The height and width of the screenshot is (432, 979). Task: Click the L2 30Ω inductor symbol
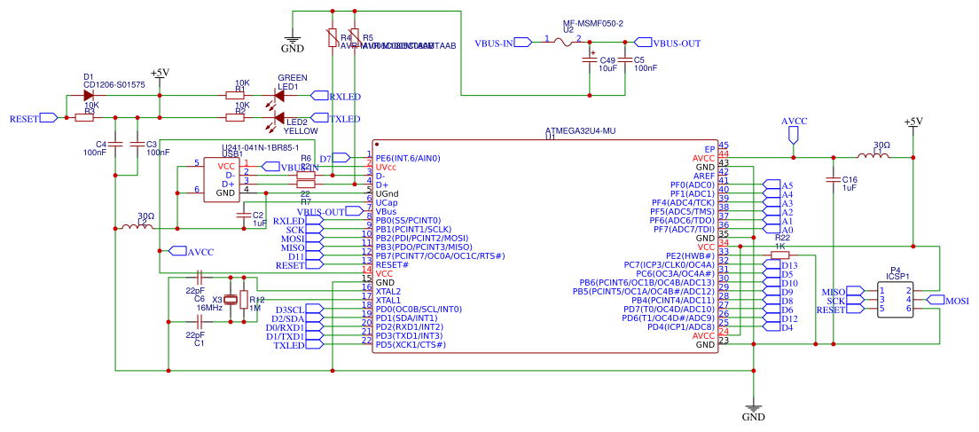(137, 226)
